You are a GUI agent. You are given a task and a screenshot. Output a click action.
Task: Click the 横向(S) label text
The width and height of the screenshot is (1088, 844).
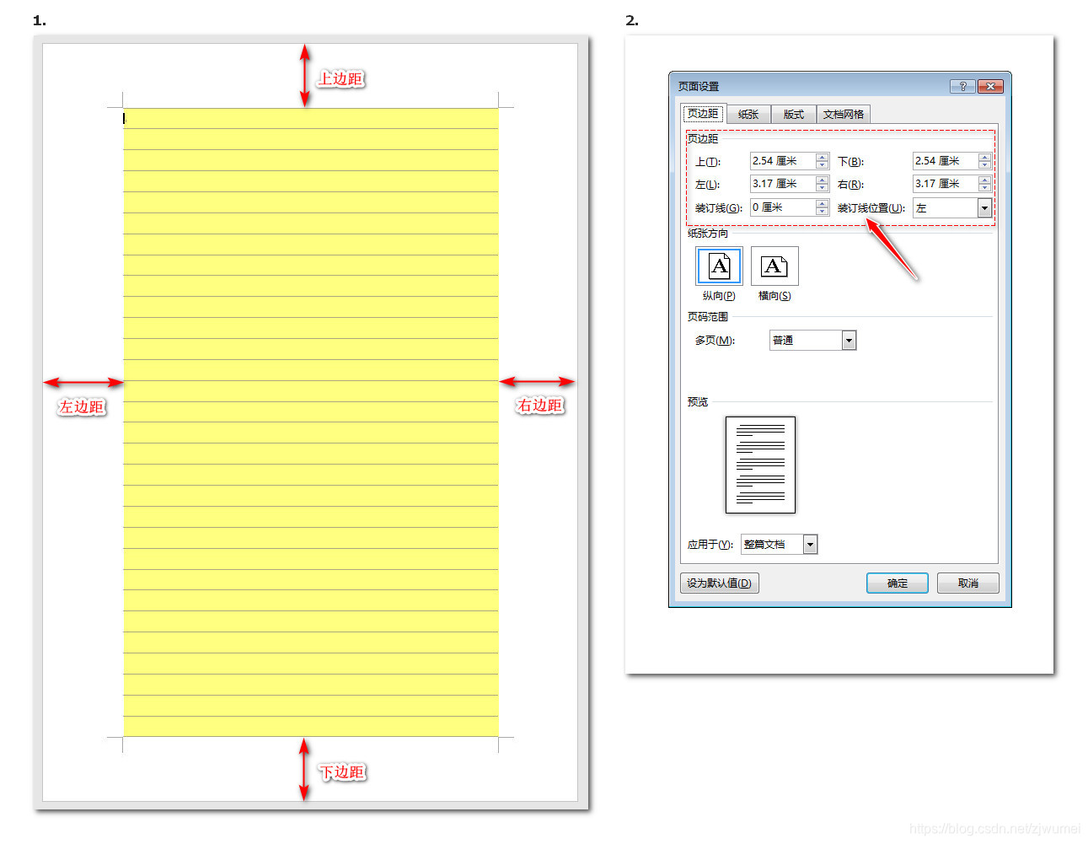[x=774, y=296]
